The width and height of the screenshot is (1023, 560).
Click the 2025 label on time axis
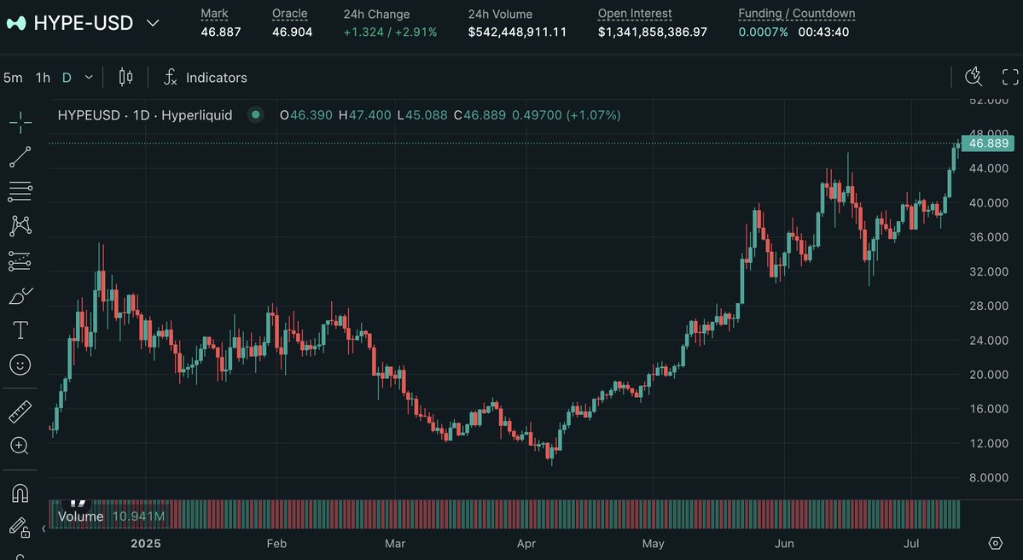tap(146, 544)
